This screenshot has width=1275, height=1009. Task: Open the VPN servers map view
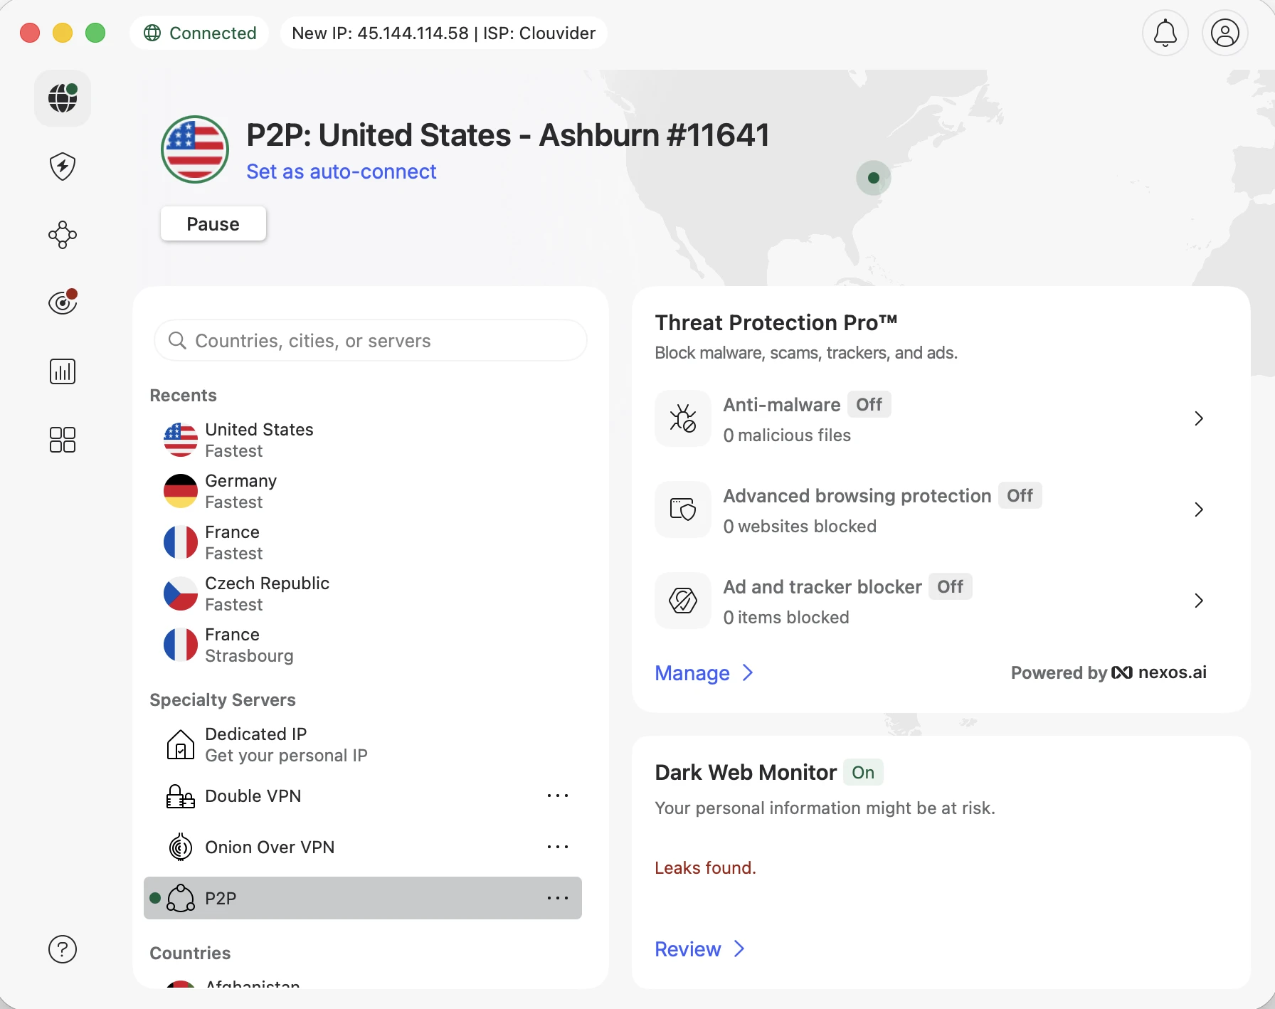pyautogui.click(x=62, y=98)
